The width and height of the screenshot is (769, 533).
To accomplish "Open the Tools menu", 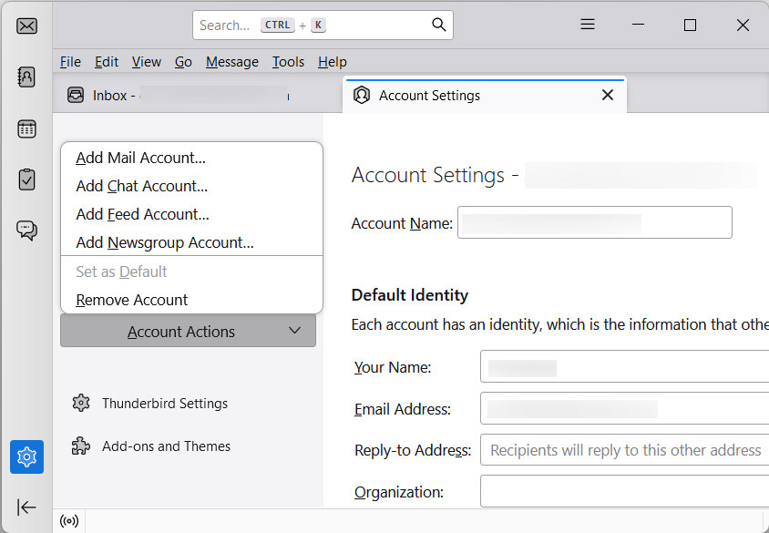I will (x=288, y=61).
